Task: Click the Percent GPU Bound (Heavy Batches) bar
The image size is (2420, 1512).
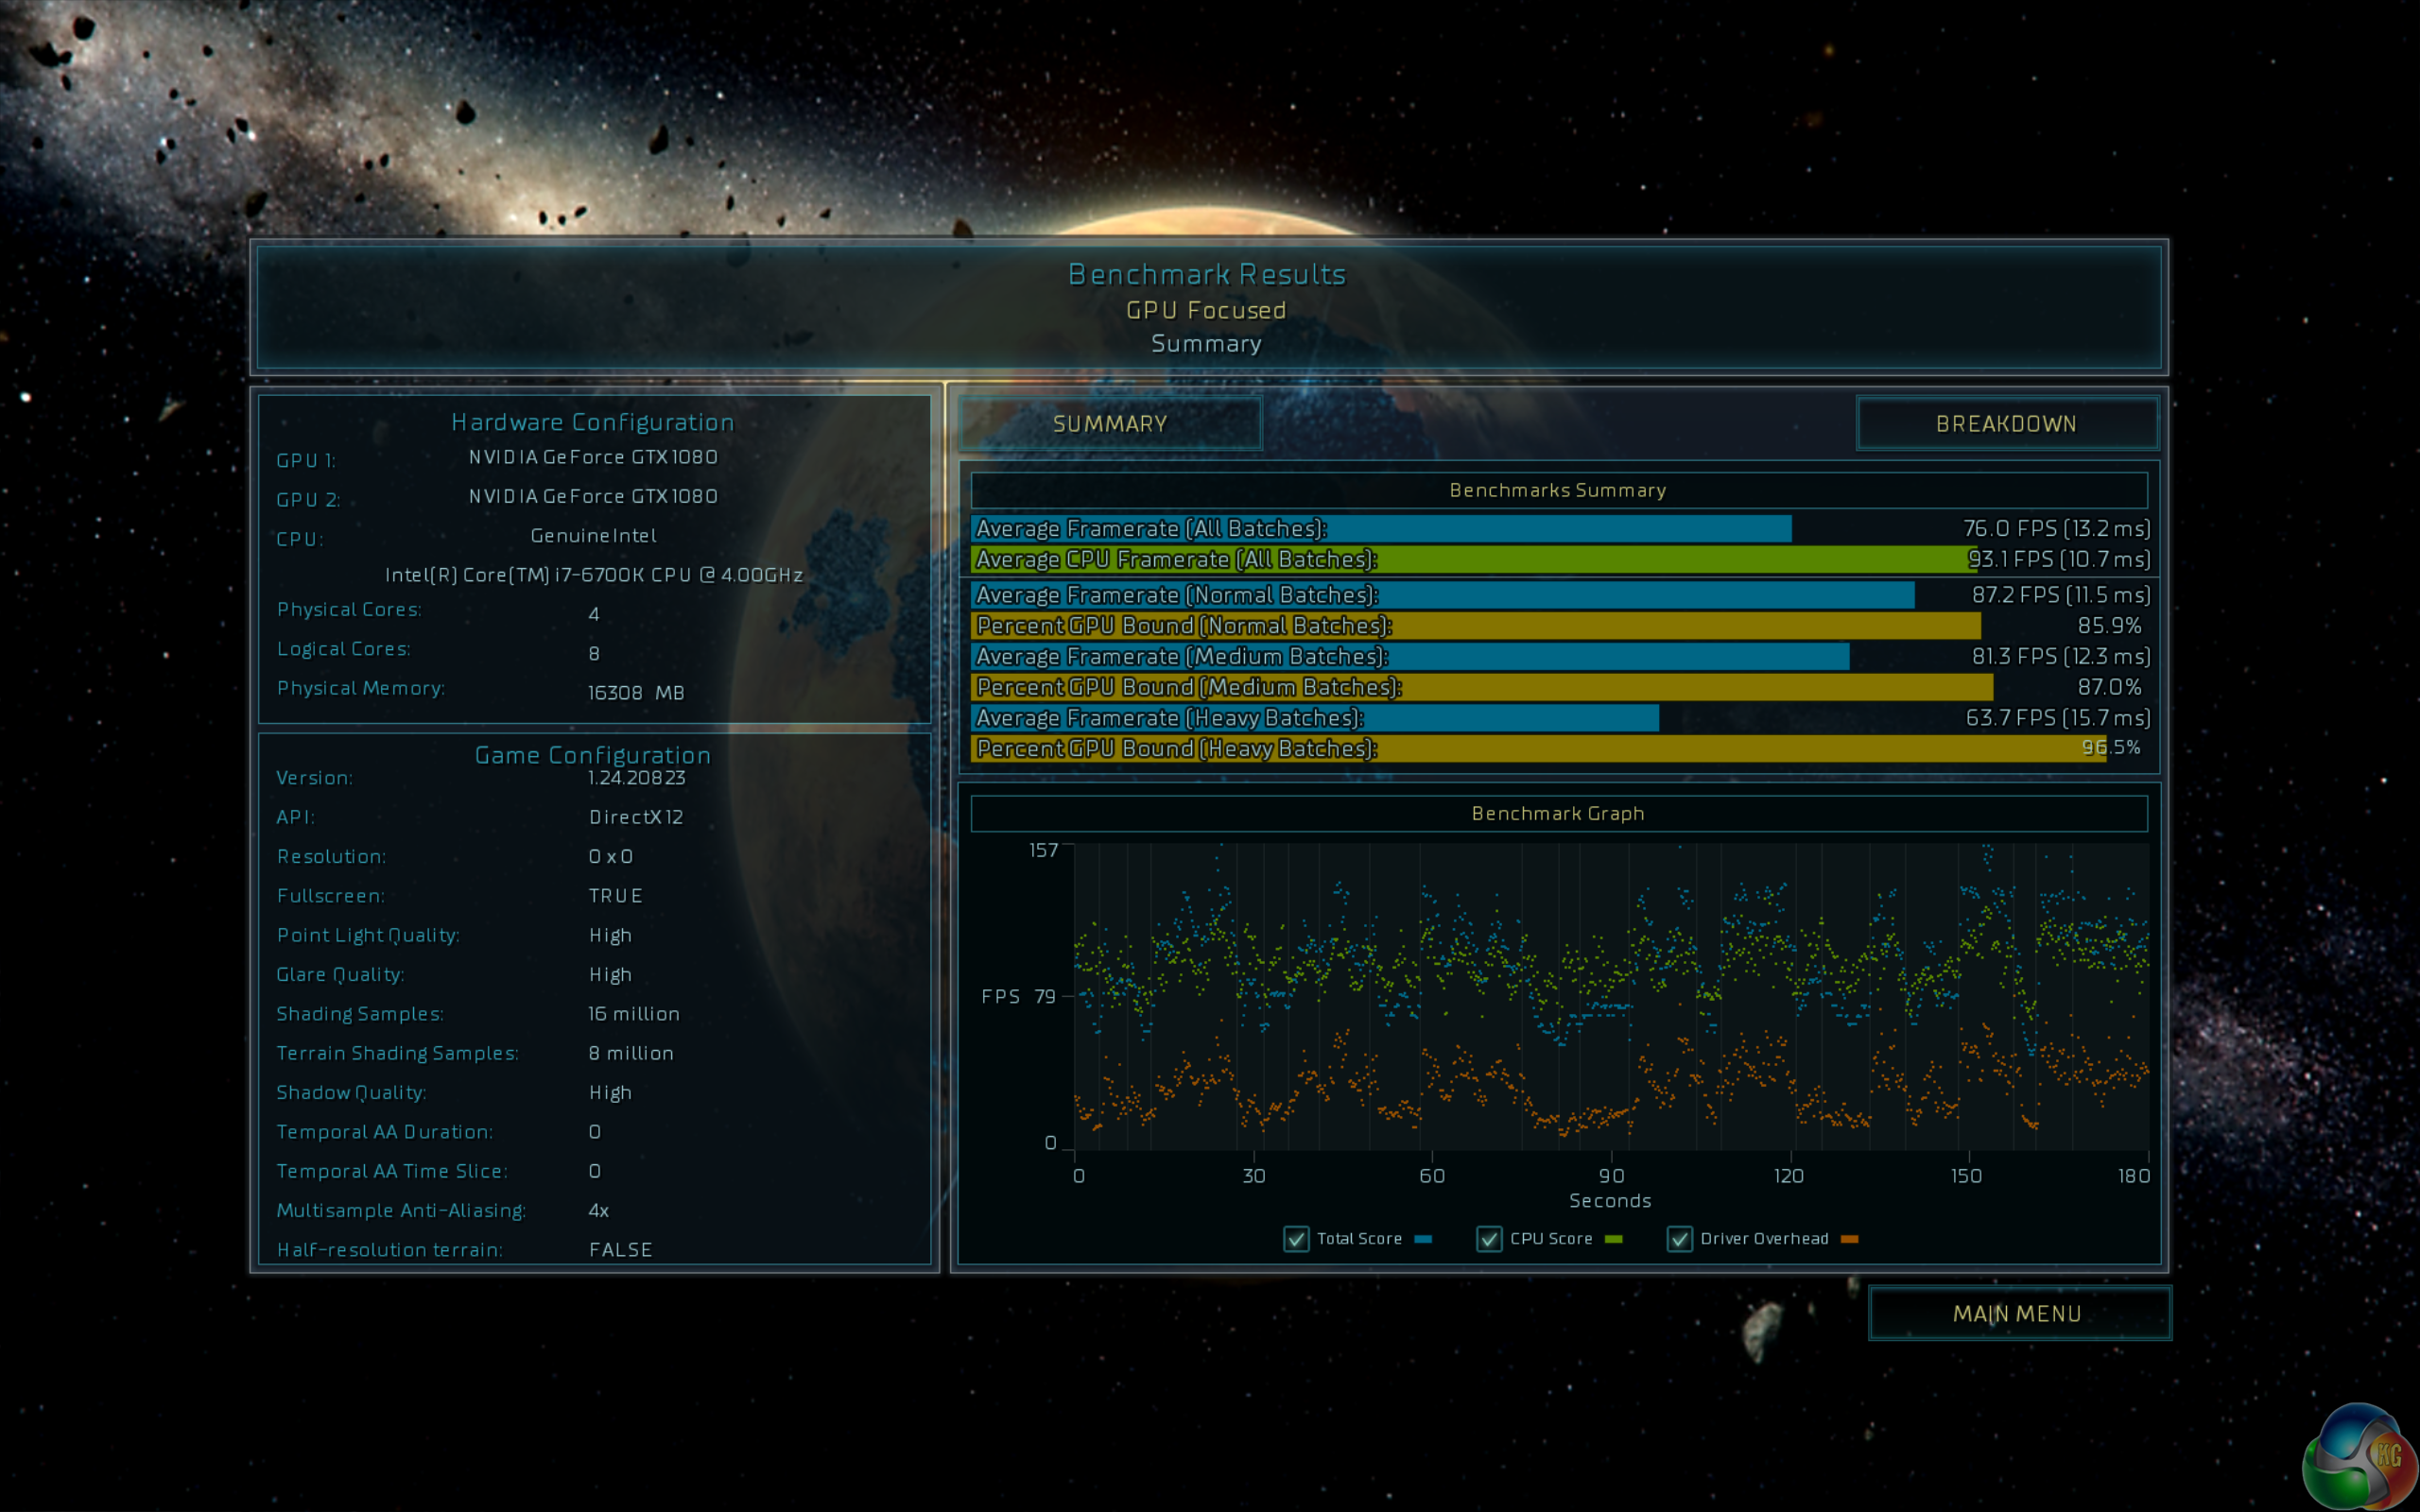Action: [x=1538, y=748]
